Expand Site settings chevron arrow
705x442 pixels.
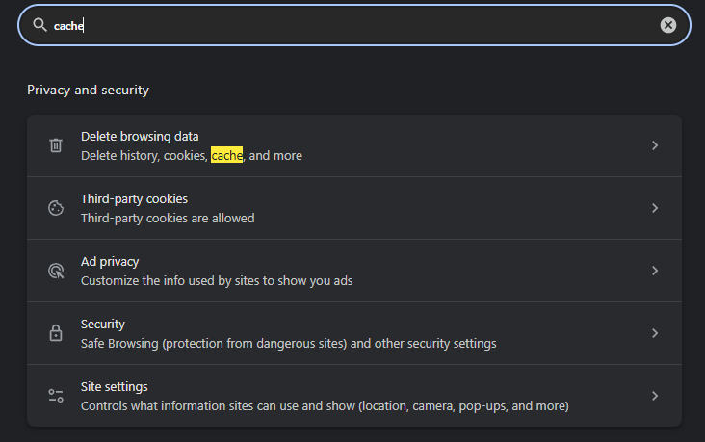[x=655, y=396]
